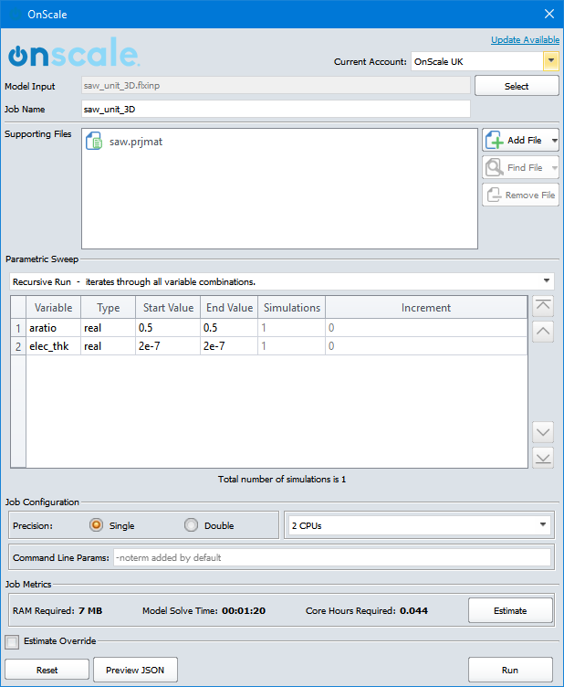Screen dimensions: 564x687
Task: Click the saw.prjmat file icon
Action: [94, 141]
